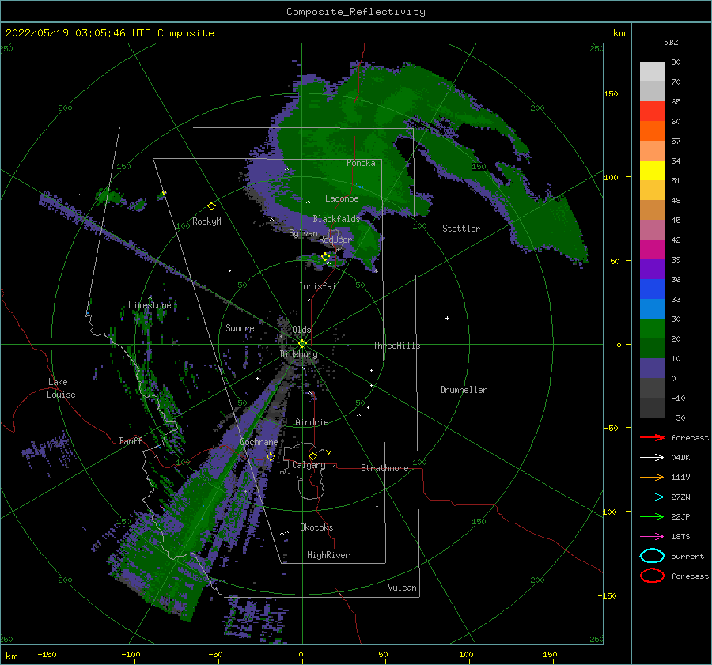This screenshot has width=712, height=665.
Task: Click the red forecast ellipse icon
Action: pyautogui.click(x=652, y=576)
